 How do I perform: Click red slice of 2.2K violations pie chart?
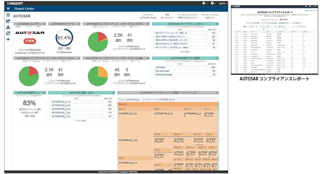[x=102, y=36]
